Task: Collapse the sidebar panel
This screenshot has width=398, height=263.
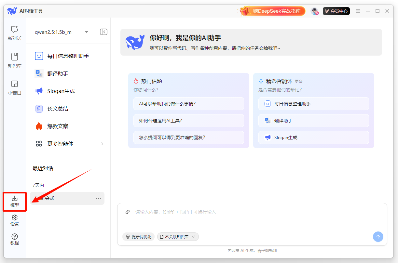Action: (x=103, y=32)
